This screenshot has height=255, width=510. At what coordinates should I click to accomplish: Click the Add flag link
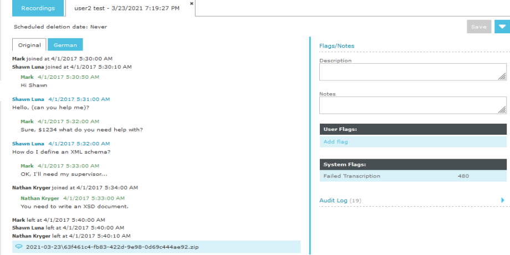point(335,142)
